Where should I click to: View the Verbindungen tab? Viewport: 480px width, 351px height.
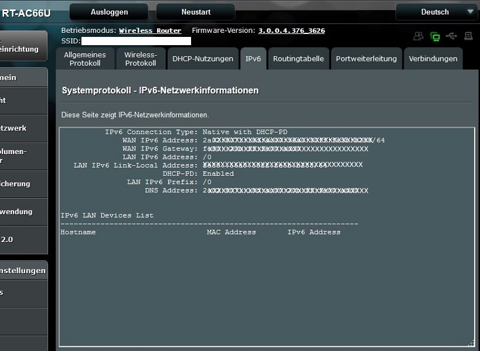432,59
